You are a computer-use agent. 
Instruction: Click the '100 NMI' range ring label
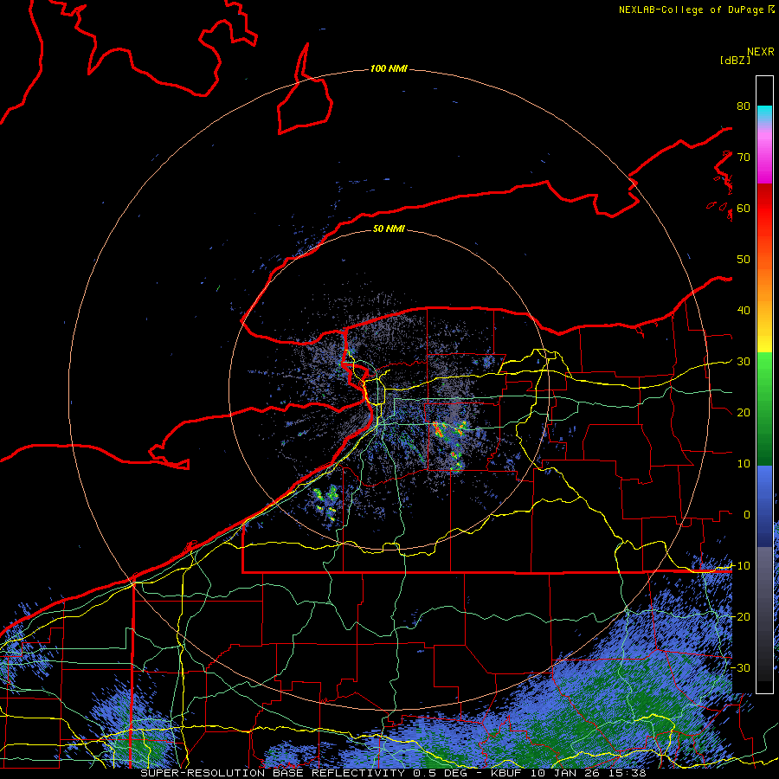pyautogui.click(x=389, y=68)
